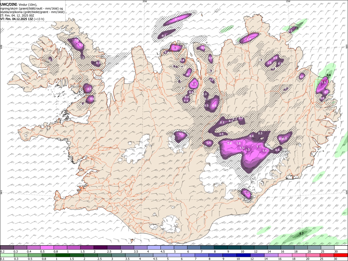This screenshot has height=261, width=348.
Task: Pick the bright red 30 swatch, lower legend
Action: [x=341, y=255]
